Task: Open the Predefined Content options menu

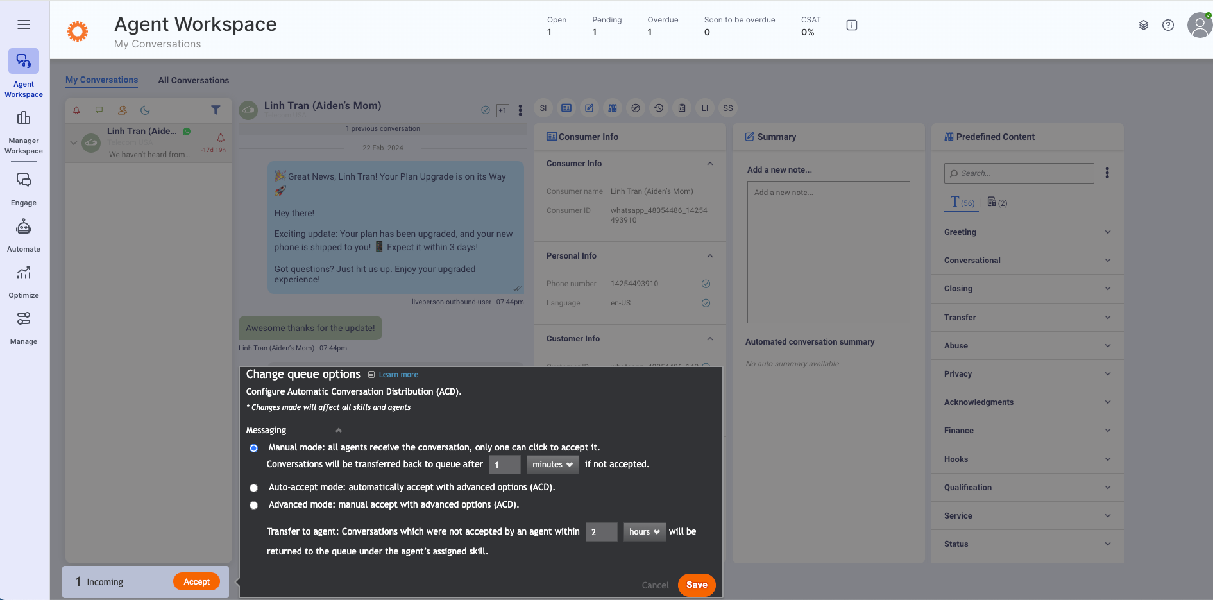Action: (1107, 173)
